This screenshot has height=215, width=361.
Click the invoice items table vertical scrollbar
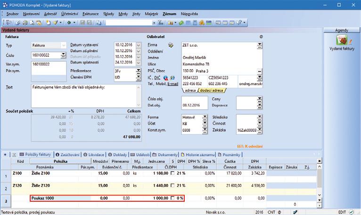[x=320, y=181]
